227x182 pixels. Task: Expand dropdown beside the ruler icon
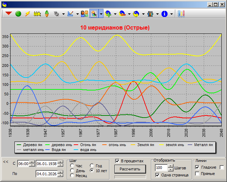pos(77,14)
